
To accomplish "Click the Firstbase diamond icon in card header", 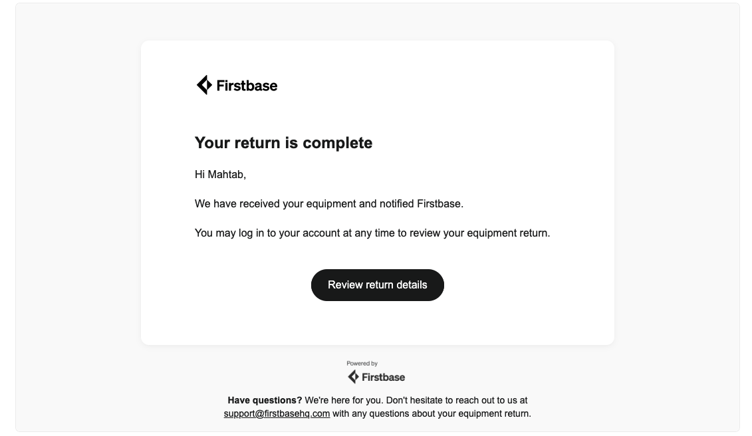I will click(204, 85).
